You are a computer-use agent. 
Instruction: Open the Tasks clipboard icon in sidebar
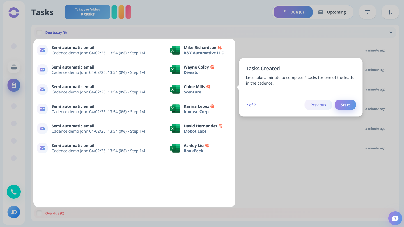point(14,85)
